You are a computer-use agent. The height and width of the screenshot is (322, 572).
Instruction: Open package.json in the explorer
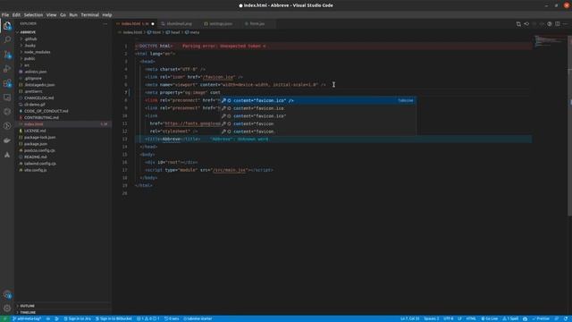click(x=36, y=144)
